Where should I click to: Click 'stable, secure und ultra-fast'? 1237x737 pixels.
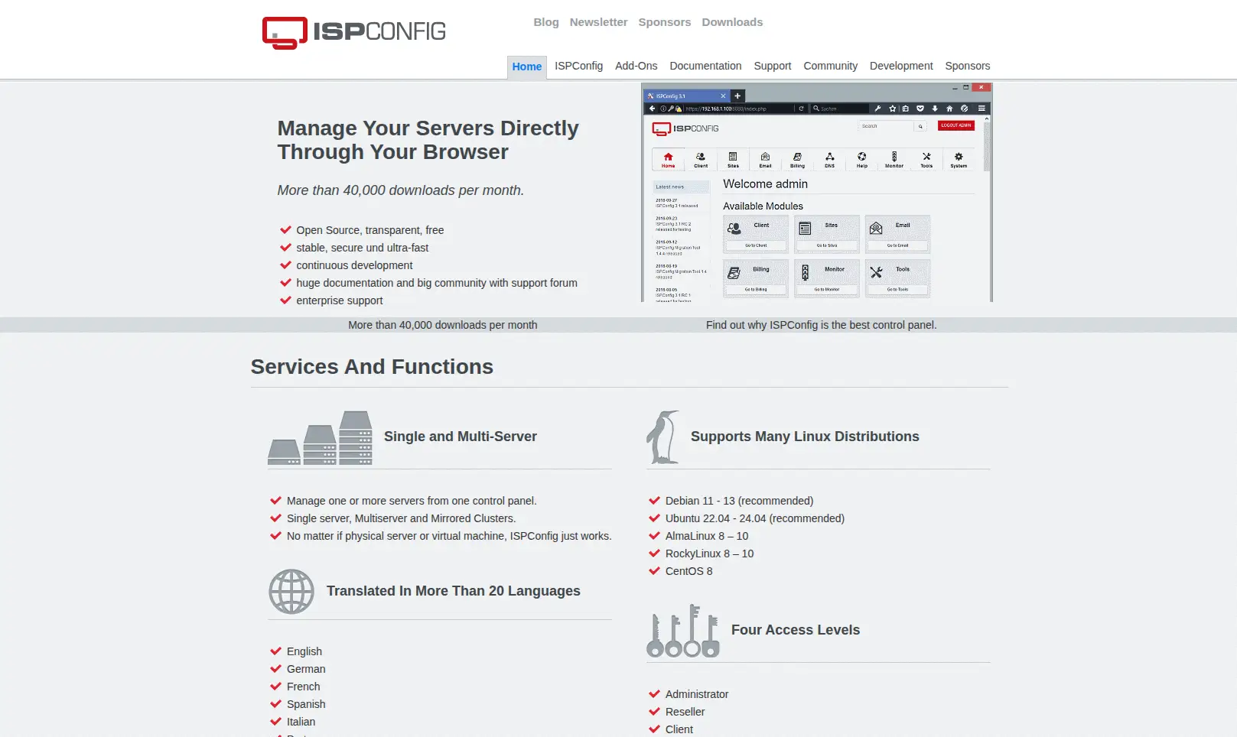363,248
